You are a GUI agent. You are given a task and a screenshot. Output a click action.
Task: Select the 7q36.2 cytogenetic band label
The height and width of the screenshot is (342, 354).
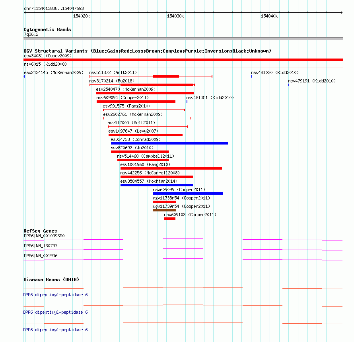[x=31, y=34]
